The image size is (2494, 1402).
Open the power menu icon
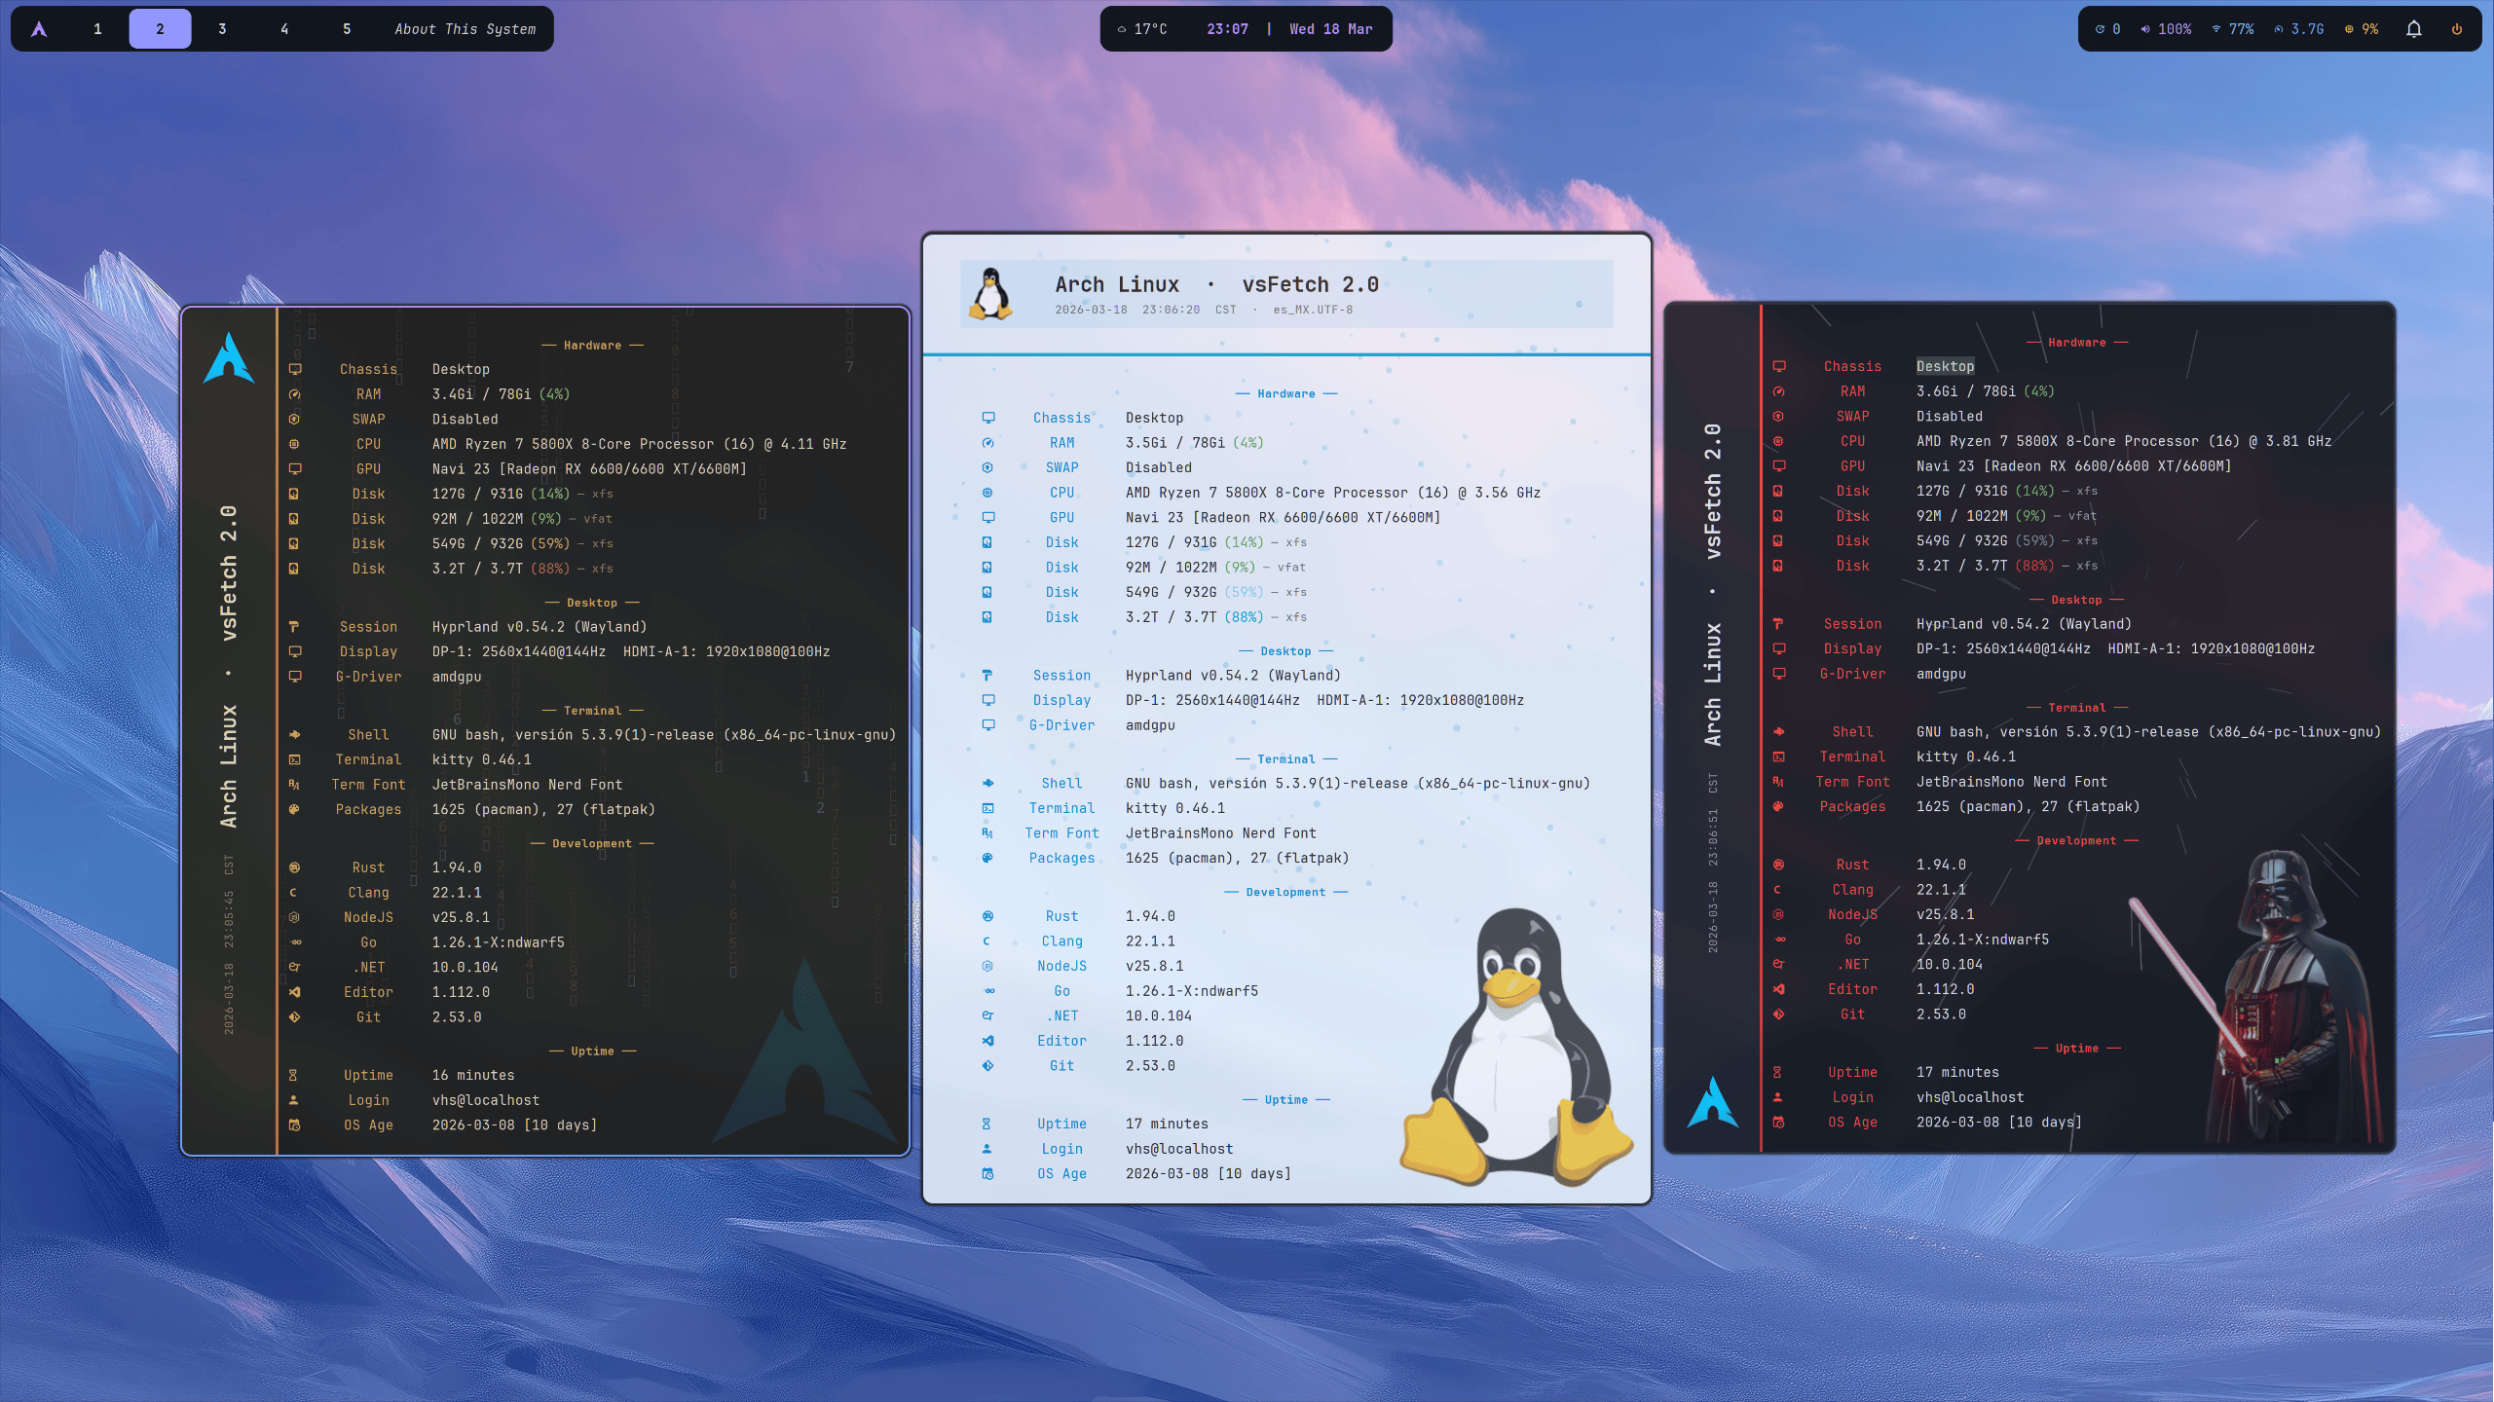pos(2456,29)
